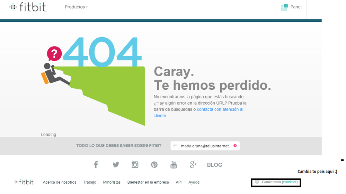The image size is (346, 194).
Task: Open Bienestar en la empresa link
Action: coord(148,182)
